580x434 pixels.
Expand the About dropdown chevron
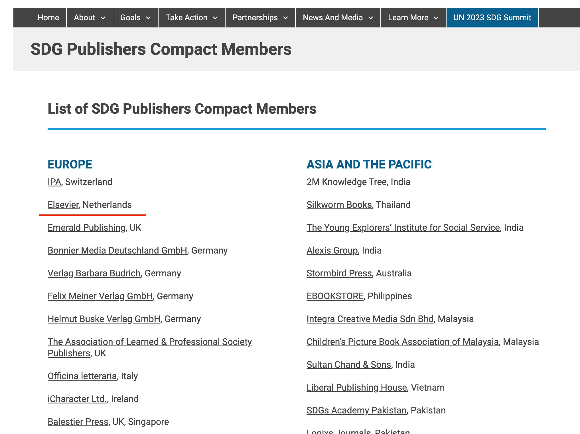pos(103,18)
